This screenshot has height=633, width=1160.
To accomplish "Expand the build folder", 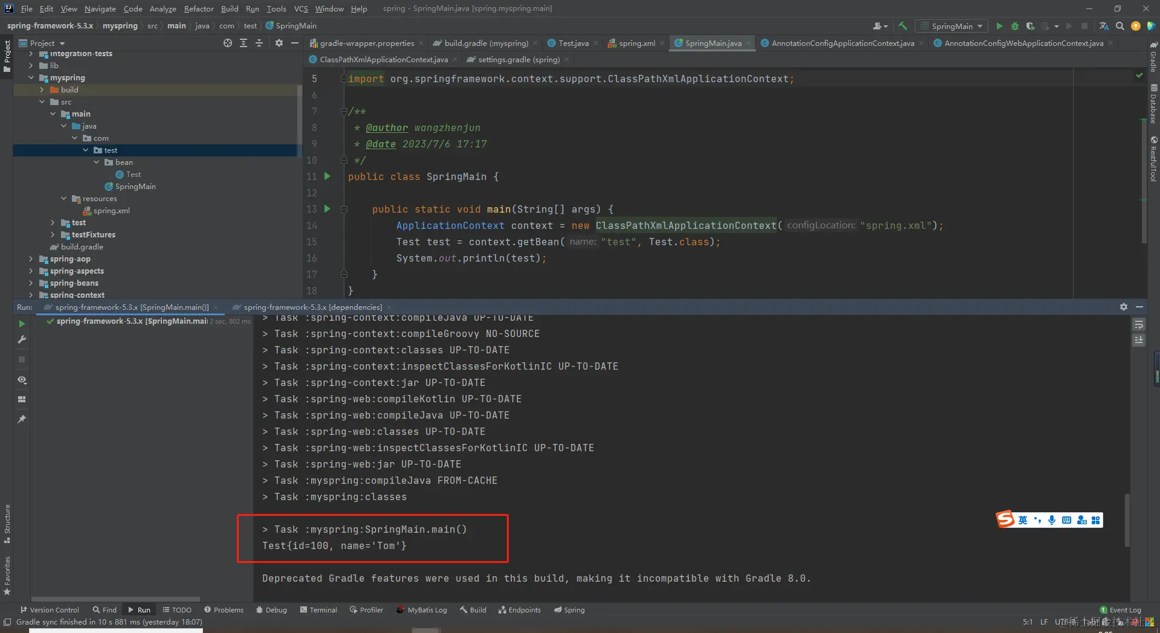I will [x=42, y=90].
